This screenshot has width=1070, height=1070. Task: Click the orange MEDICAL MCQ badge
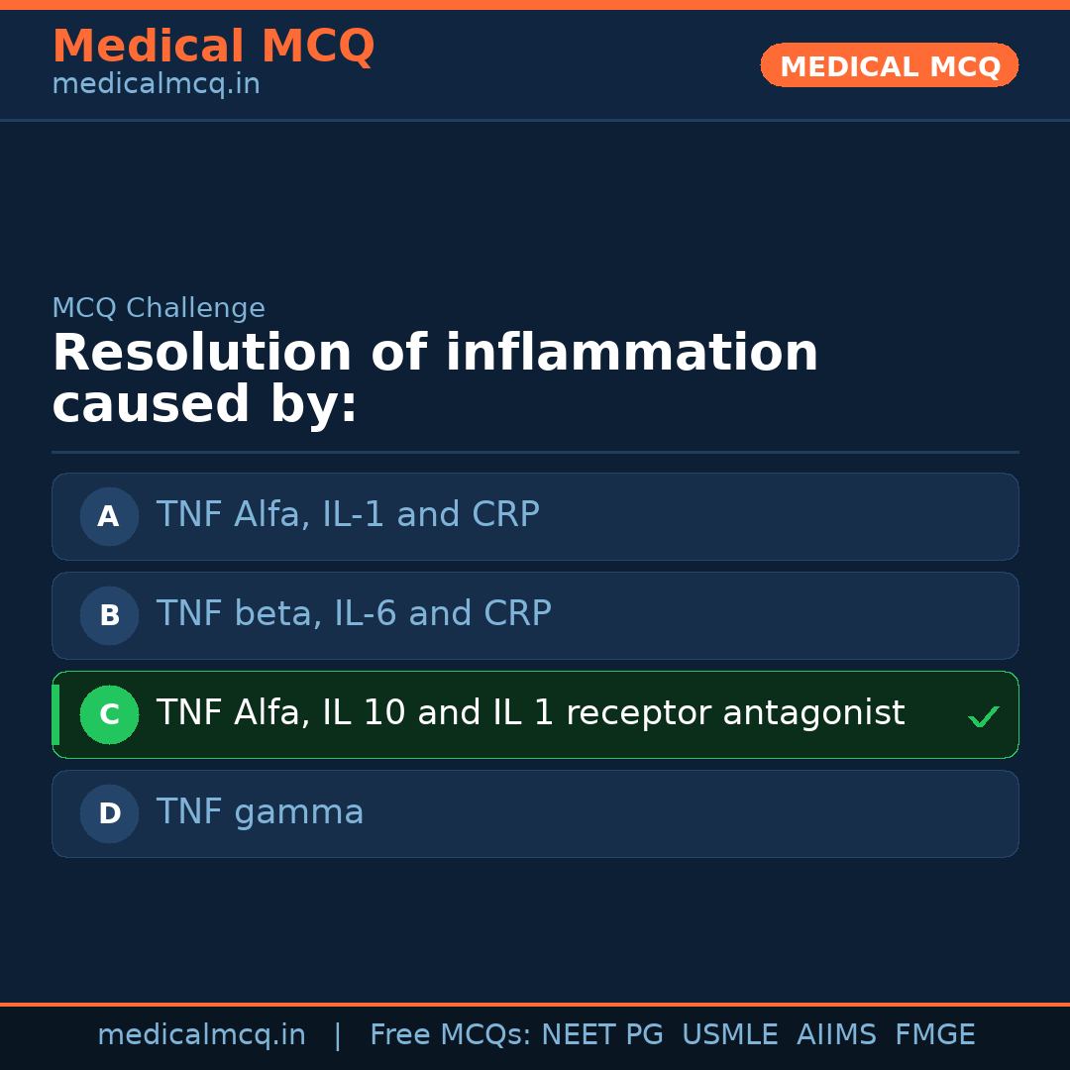click(890, 65)
